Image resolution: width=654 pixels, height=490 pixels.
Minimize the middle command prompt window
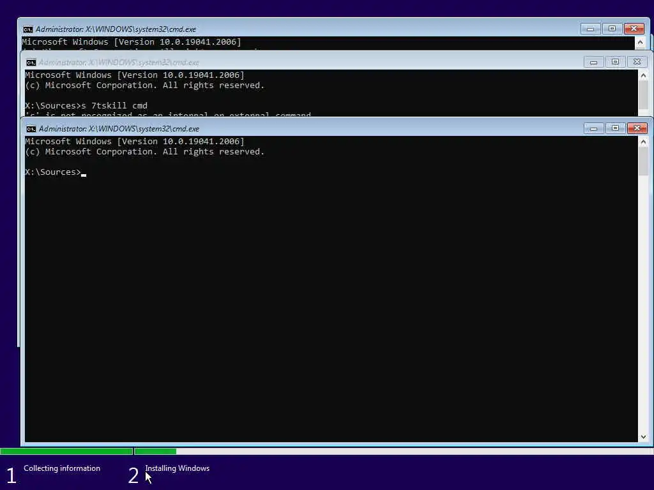point(593,62)
